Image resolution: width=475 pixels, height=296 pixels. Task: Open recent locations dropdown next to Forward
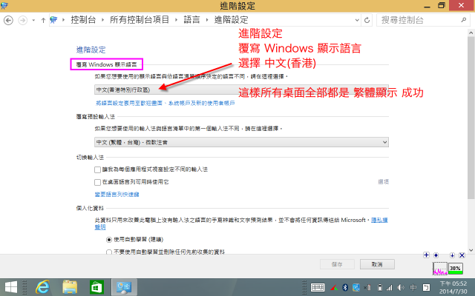(x=33, y=20)
